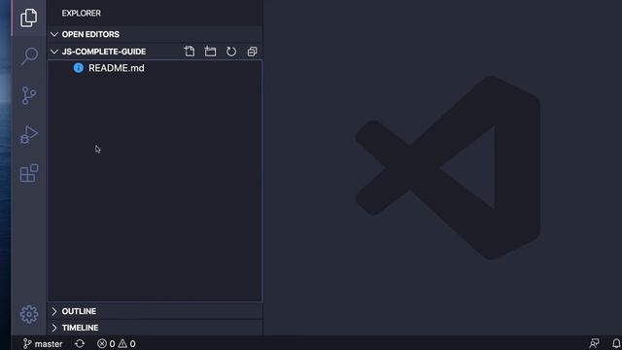The height and width of the screenshot is (350, 622).
Task: Open the Search view
Action: point(29,56)
